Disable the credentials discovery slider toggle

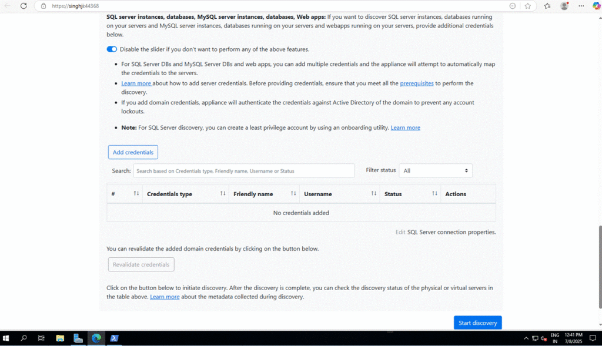(112, 49)
